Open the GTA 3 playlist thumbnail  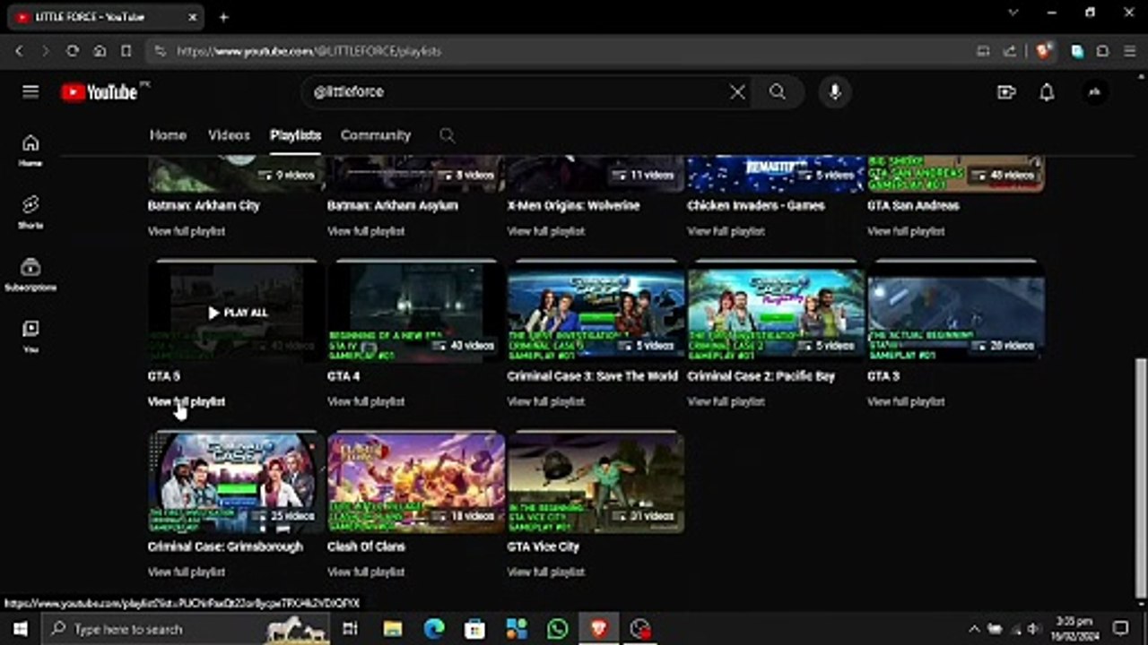[x=956, y=312]
